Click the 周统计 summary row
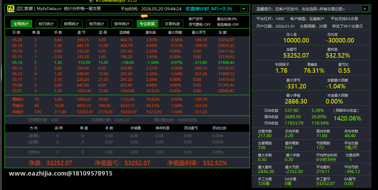 click(127, 99)
